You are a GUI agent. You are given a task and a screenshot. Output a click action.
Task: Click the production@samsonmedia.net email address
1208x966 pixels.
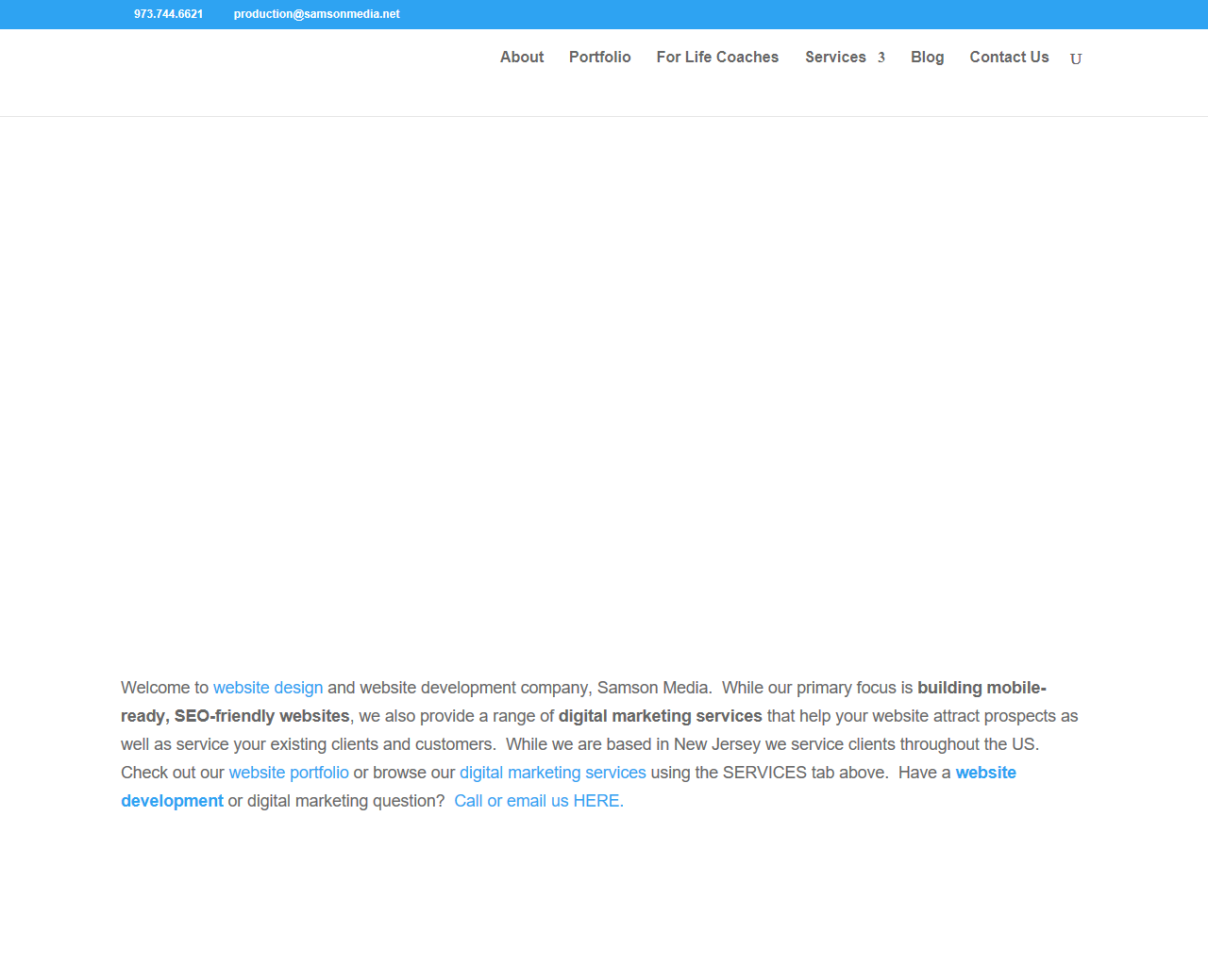[x=316, y=14]
